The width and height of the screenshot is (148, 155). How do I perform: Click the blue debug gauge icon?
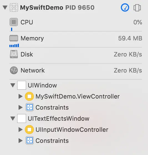point(125,7)
